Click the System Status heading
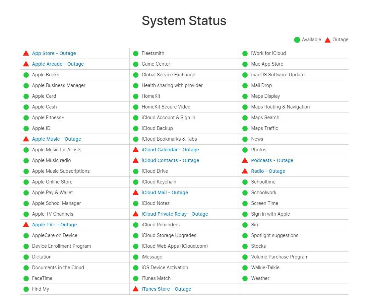The height and width of the screenshot is (303, 369). coord(184,21)
